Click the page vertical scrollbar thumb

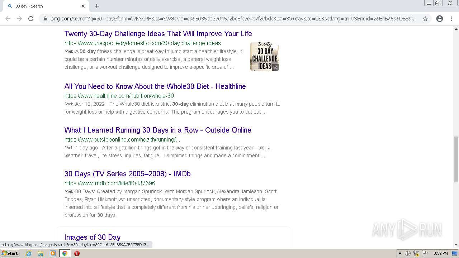pyautogui.click(x=456, y=159)
